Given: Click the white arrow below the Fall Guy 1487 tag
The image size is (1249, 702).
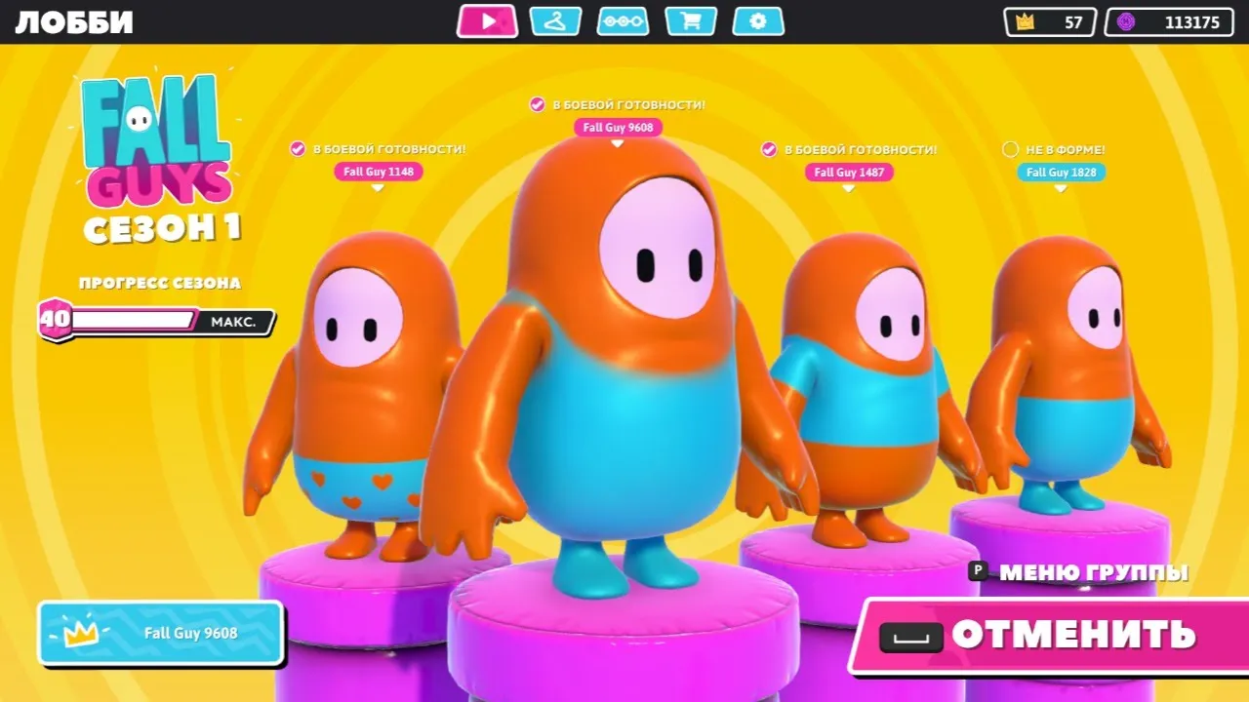Looking at the screenshot, I should [x=849, y=188].
